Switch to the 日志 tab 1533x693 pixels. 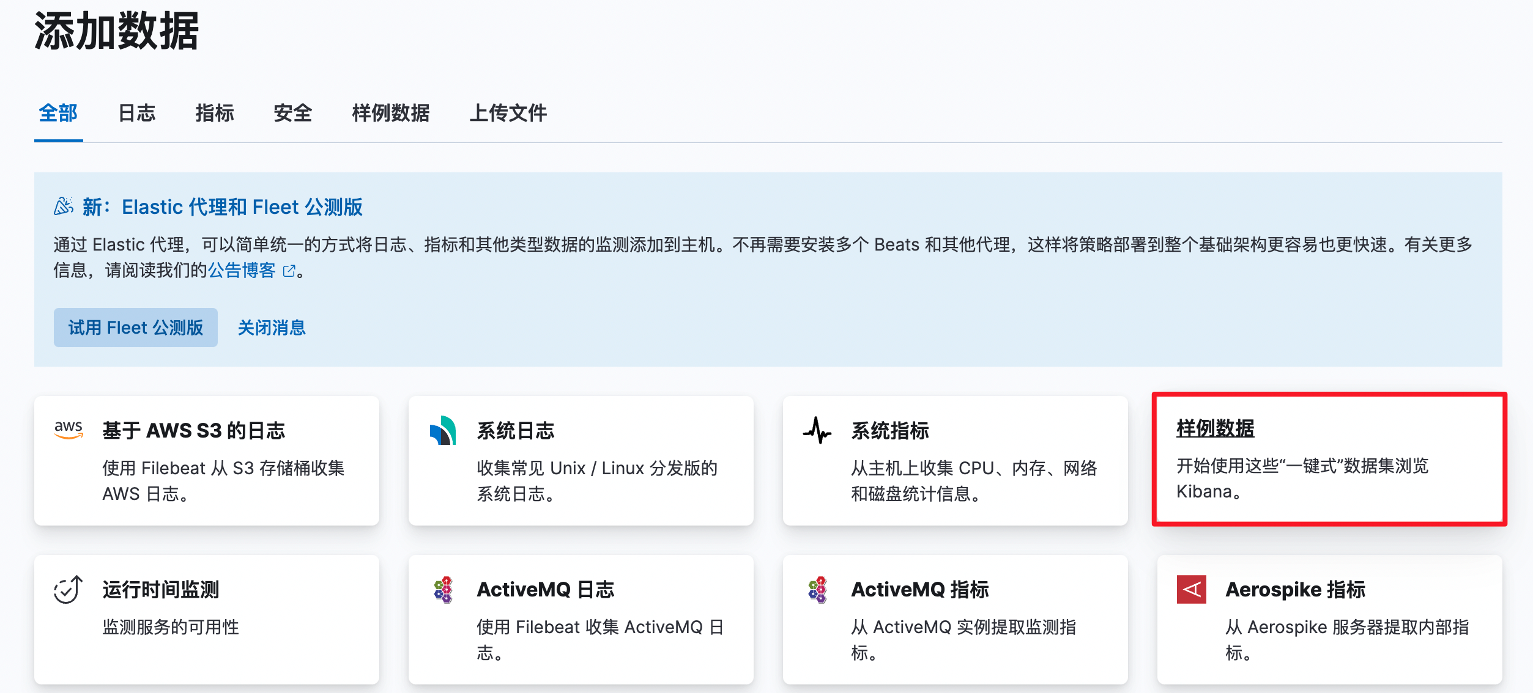(136, 113)
